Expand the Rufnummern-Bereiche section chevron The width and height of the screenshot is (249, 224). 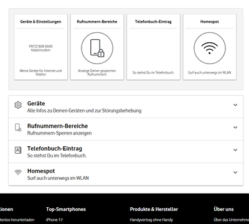[x=235, y=128]
